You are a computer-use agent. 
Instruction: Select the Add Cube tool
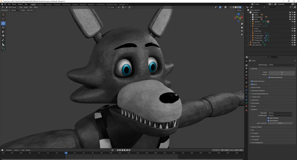pyautogui.click(x=3, y=49)
